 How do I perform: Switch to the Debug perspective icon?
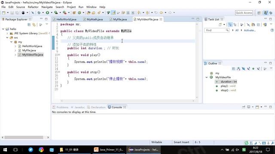[x=271, y=13]
